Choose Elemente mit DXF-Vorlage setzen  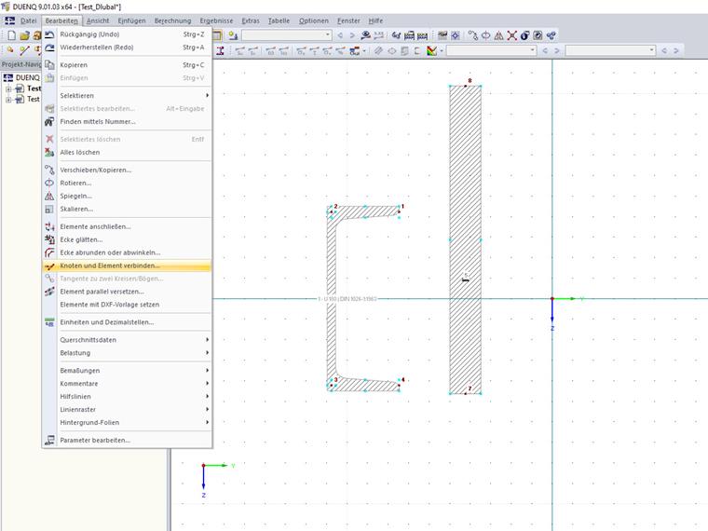127,305
